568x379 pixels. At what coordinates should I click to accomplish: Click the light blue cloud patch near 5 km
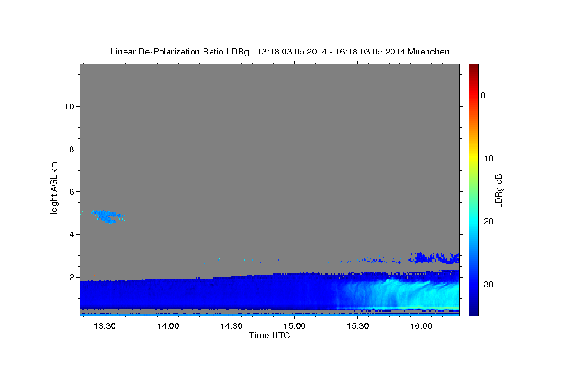pyautogui.click(x=107, y=216)
